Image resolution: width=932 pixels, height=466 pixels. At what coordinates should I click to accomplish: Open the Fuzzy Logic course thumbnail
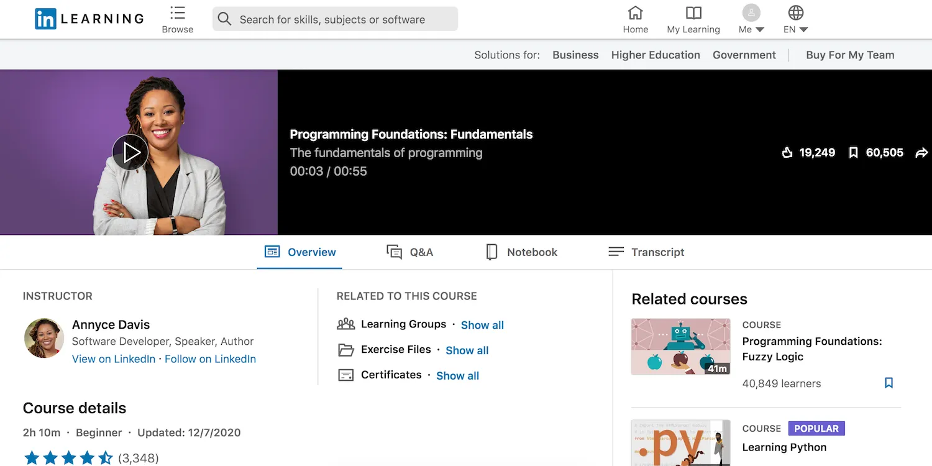[x=680, y=347]
